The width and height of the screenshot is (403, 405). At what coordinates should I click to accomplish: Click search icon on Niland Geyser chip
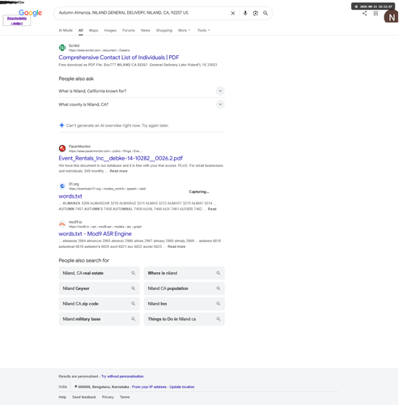[134, 288]
